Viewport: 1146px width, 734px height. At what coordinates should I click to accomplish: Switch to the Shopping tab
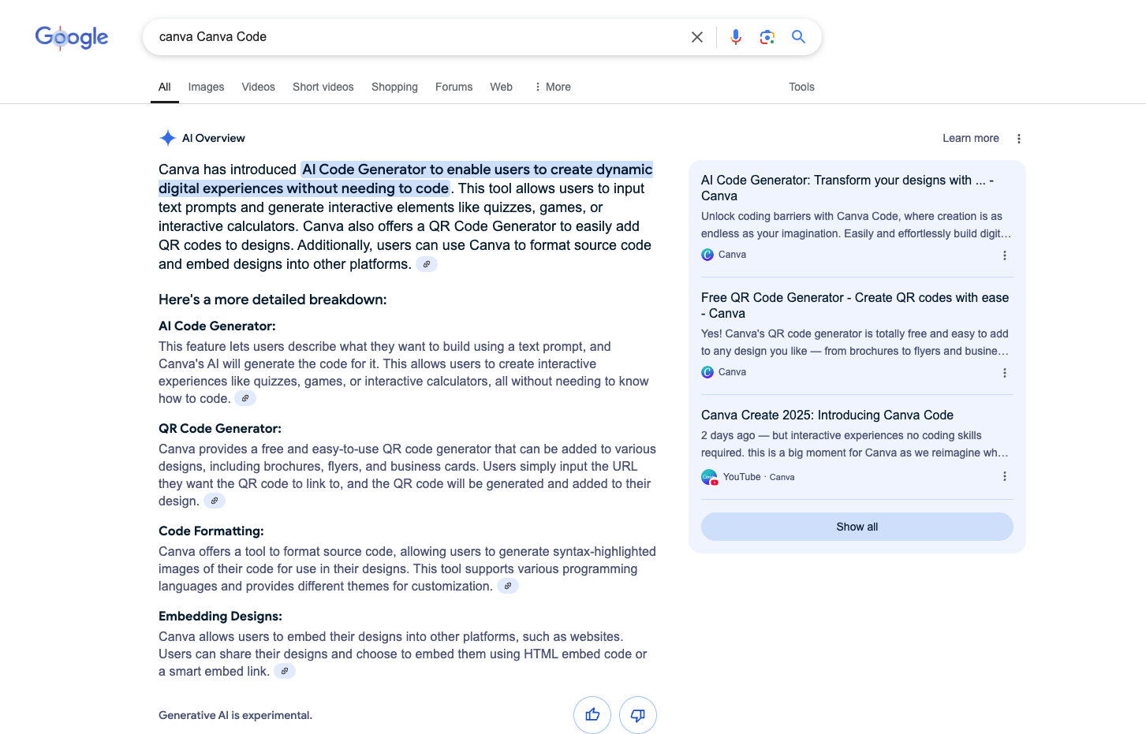(394, 87)
